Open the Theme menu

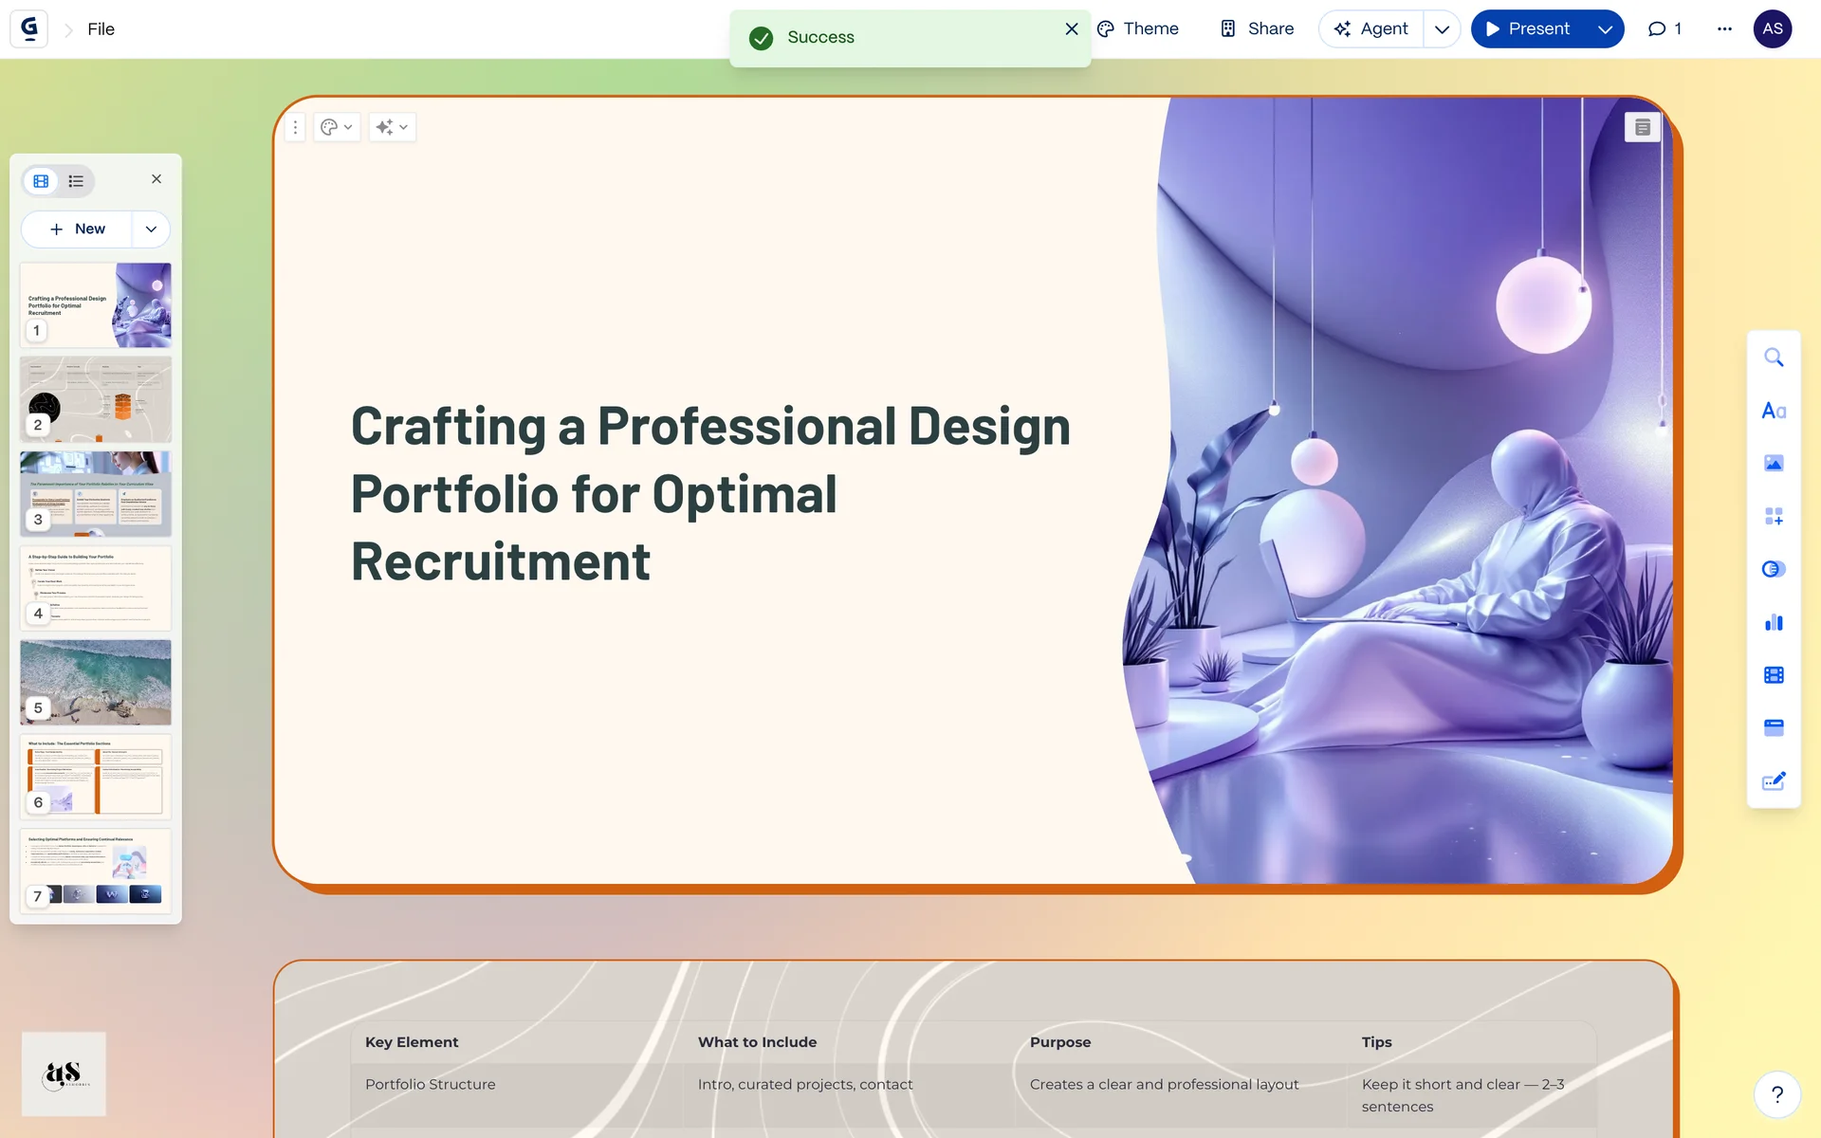1138,28
